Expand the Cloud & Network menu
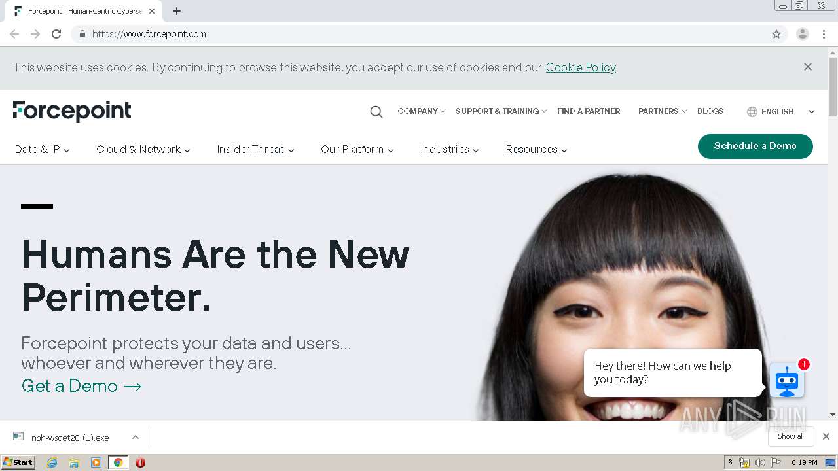This screenshot has height=471, width=838. click(143, 149)
